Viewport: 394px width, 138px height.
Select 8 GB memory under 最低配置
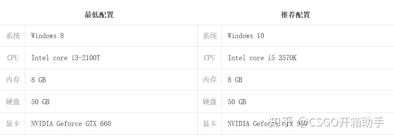[x=38, y=80]
